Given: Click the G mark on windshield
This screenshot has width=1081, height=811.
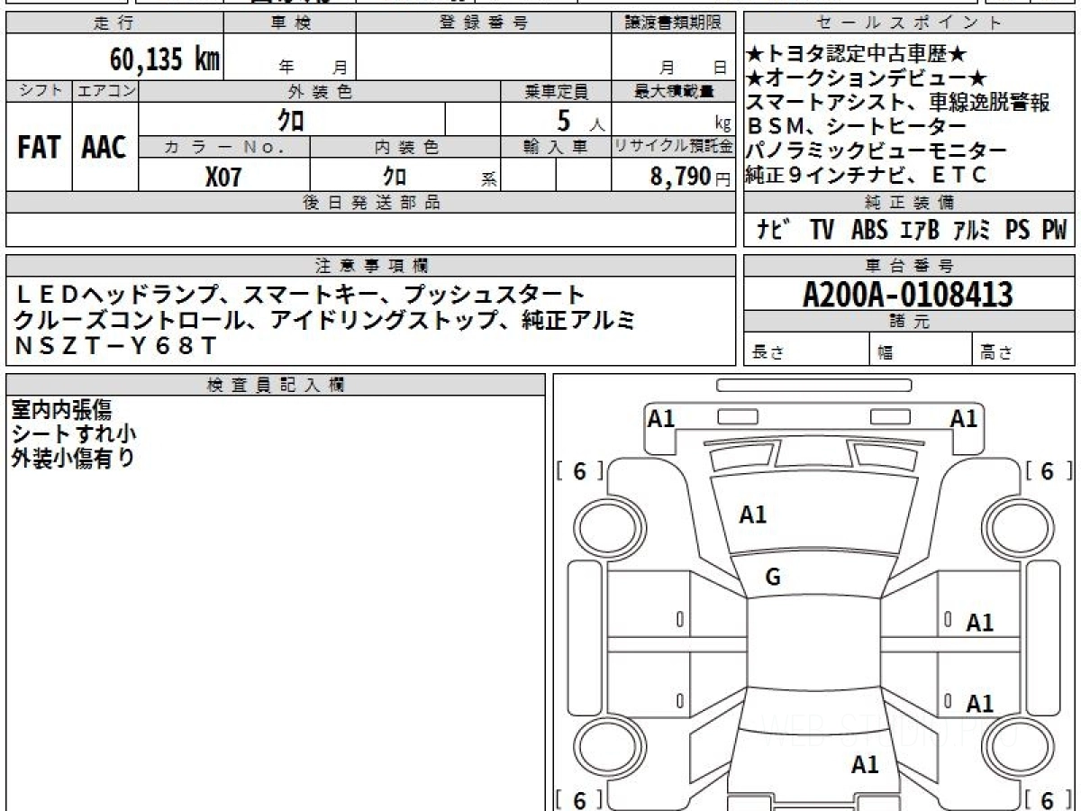Looking at the screenshot, I should [772, 579].
